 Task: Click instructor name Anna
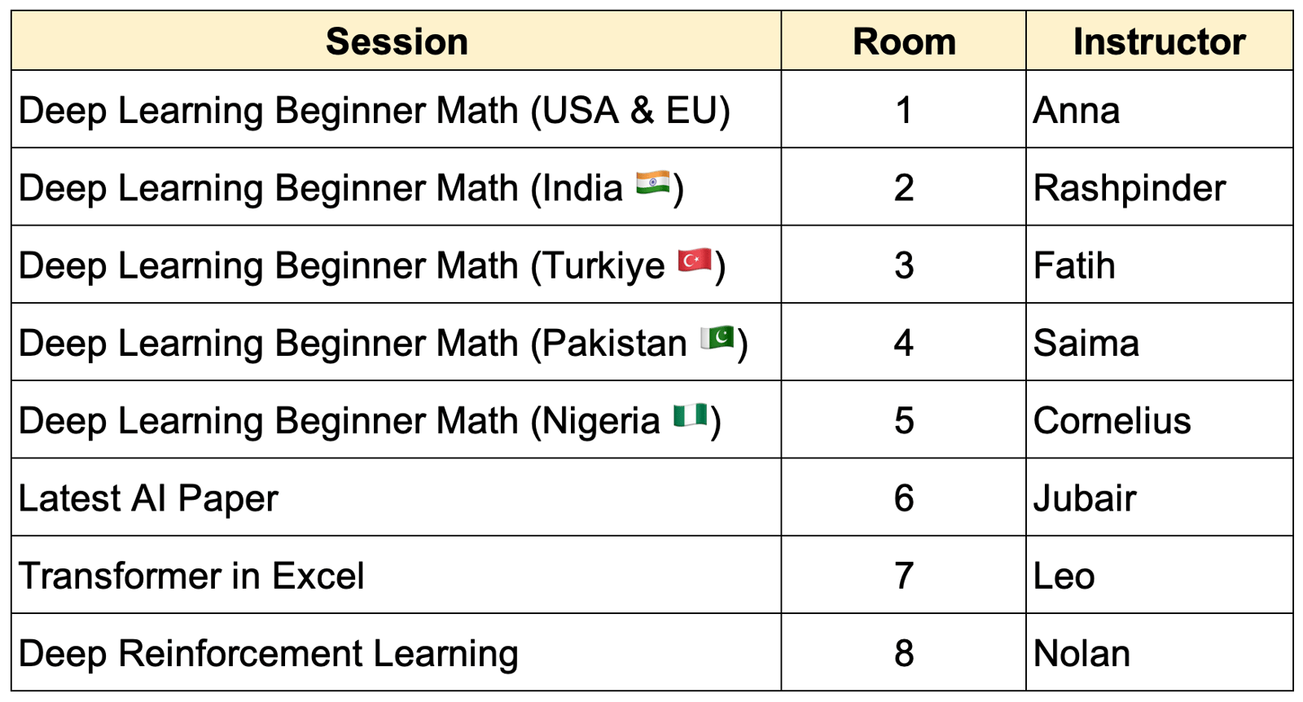pos(1076,110)
